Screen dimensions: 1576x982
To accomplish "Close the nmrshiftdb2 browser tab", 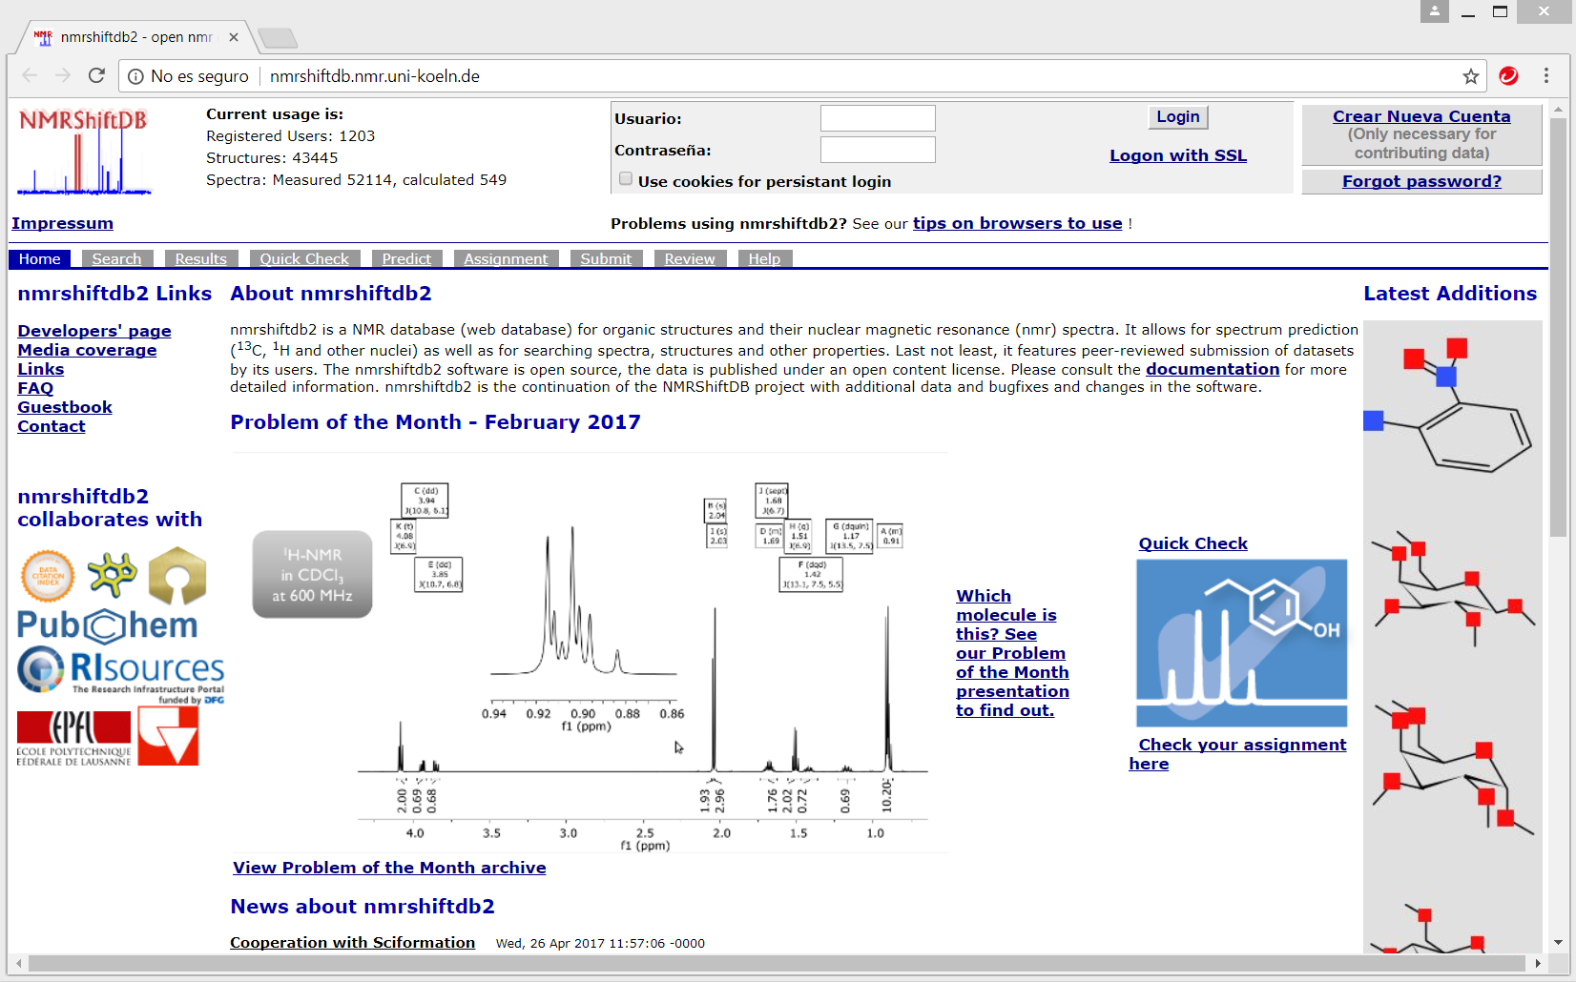I will pos(234,37).
